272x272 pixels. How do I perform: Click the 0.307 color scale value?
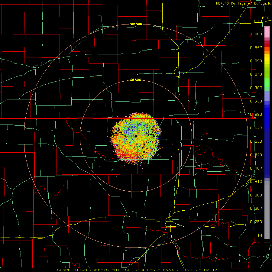tap(256, 209)
